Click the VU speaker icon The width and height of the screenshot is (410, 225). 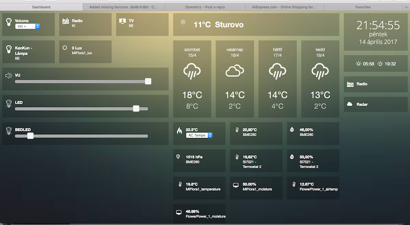point(8,76)
